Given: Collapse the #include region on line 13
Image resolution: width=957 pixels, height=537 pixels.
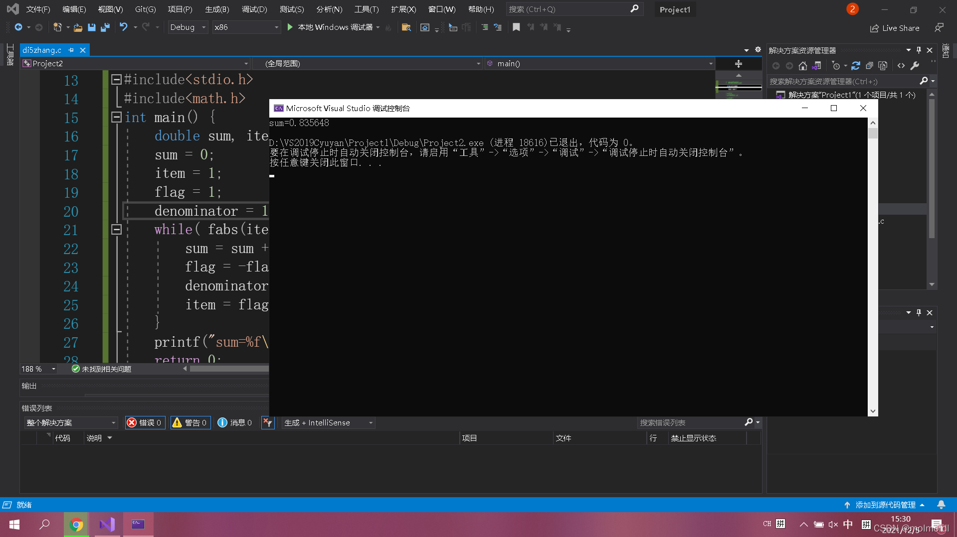Looking at the screenshot, I should pyautogui.click(x=116, y=80).
